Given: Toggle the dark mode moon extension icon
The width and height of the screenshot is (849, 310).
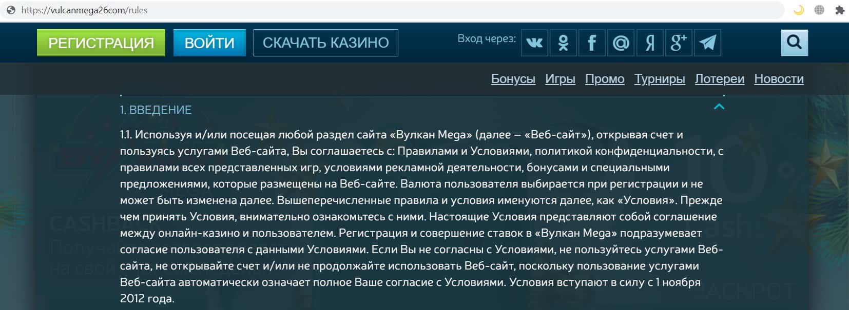Looking at the screenshot, I should (x=799, y=10).
